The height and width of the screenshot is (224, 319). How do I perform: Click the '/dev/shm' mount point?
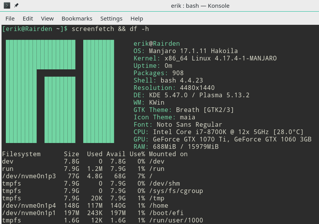point(165,183)
